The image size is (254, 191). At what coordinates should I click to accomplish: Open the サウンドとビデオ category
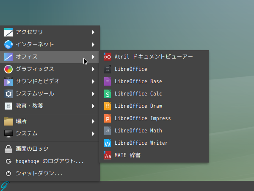50,81
